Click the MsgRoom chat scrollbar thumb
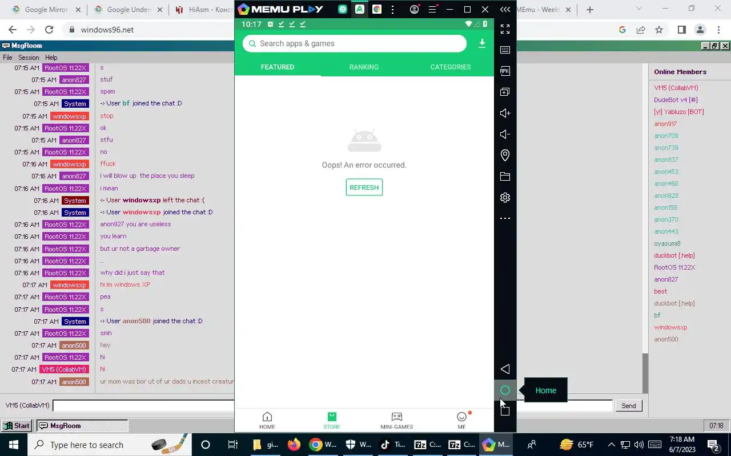The height and width of the screenshot is (456, 731). (645, 373)
